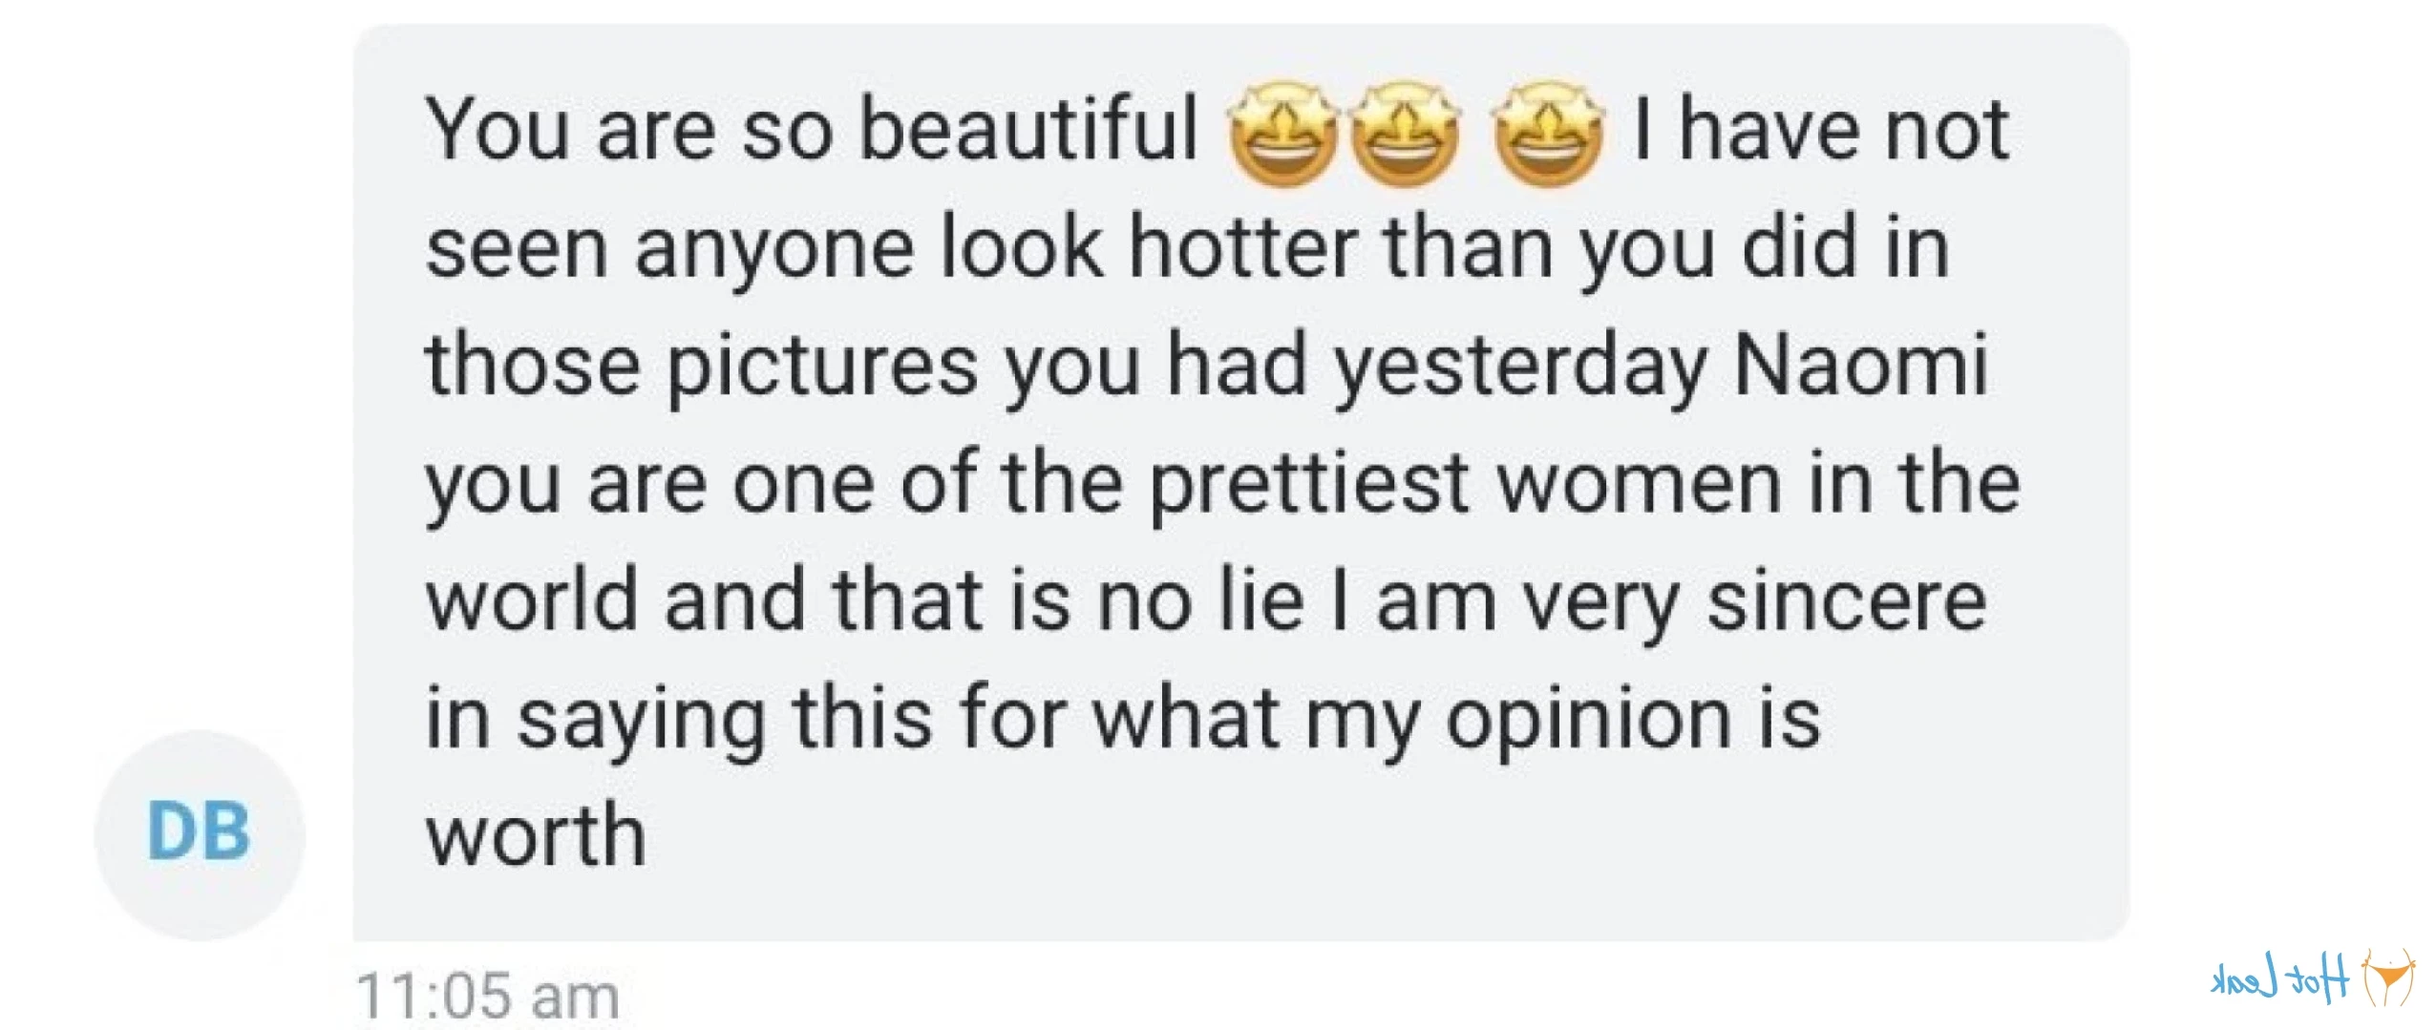This screenshot has width=2436, height=1030.
Task: Click the name Naomi in the message
Action: [x=1861, y=365]
